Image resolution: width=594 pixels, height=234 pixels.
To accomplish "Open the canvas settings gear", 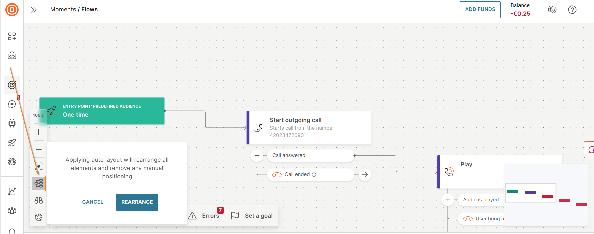I will (x=38, y=217).
